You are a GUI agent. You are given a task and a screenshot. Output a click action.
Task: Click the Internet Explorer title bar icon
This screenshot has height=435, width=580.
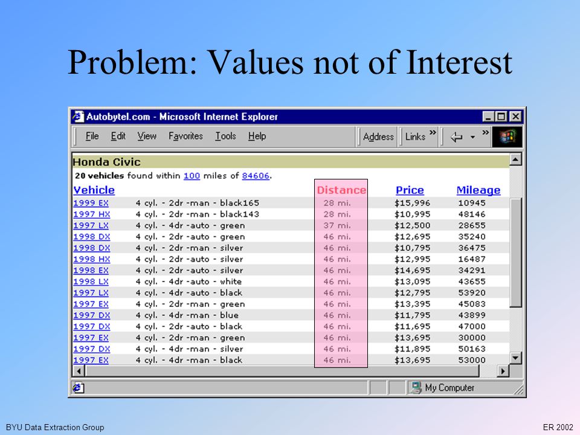point(78,117)
